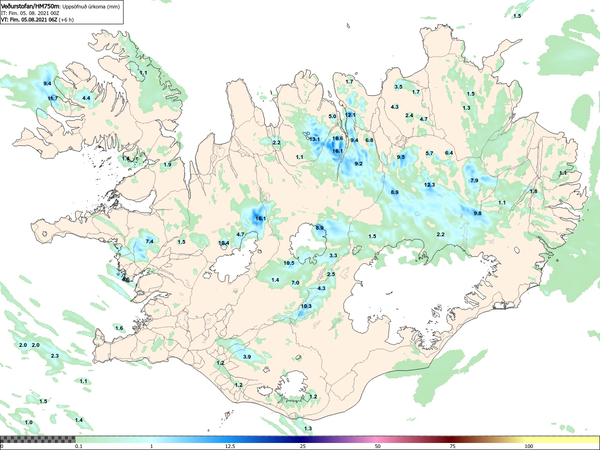Click the 50 tick on the color scale

[378, 446]
